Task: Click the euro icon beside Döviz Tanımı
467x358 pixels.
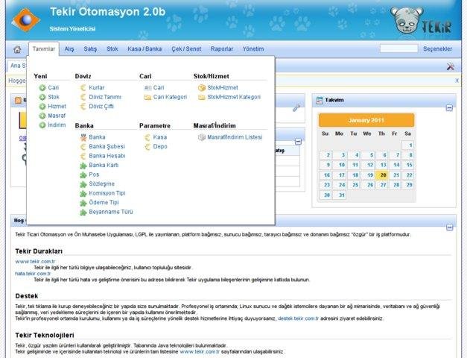Action: coord(83,97)
